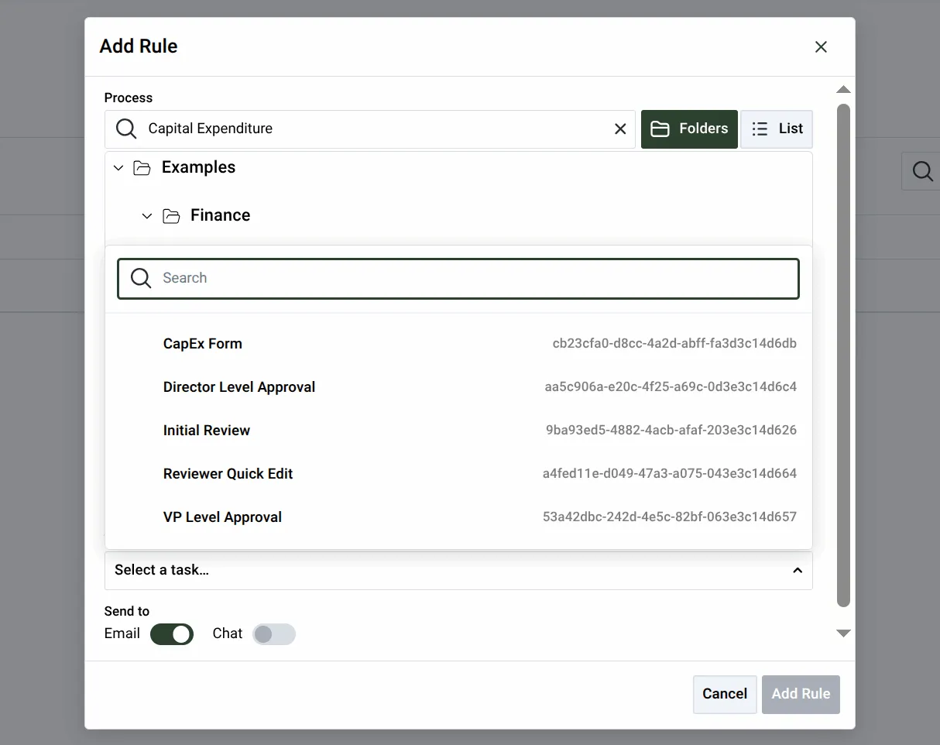Click the ID a4fed11e-d049-47a3-a075-043e3c14d664

pos(670,474)
